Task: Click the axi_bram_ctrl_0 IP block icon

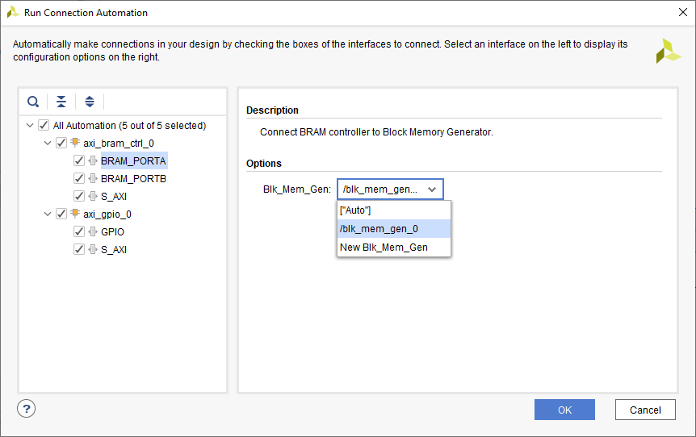Action: pyautogui.click(x=75, y=143)
